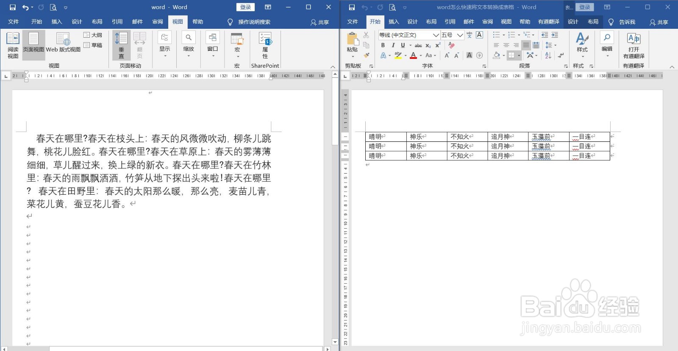Apply red font color
Image resolution: width=678 pixels, height=351 pixels.
click(413, 55)
